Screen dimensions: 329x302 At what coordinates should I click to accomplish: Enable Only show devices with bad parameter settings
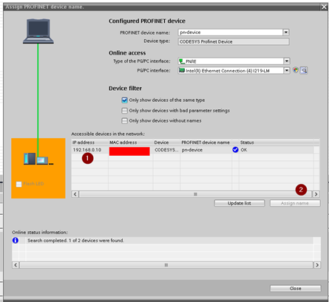(x=124, y=111)
